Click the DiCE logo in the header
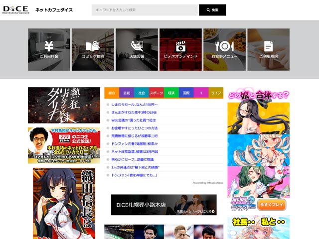The image size is (319, 239). (x=15, y=10)
